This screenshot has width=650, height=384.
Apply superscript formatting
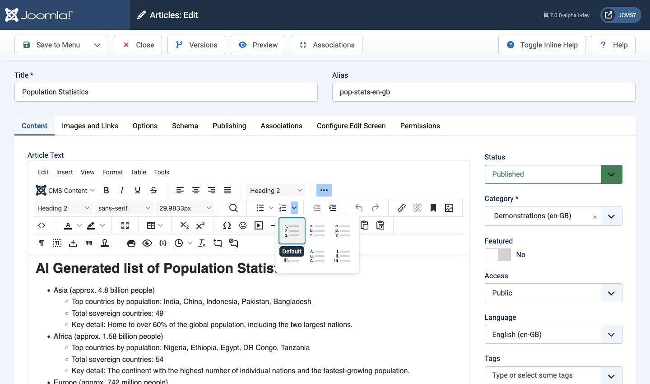pyautogui.click(x=200, y=225)
